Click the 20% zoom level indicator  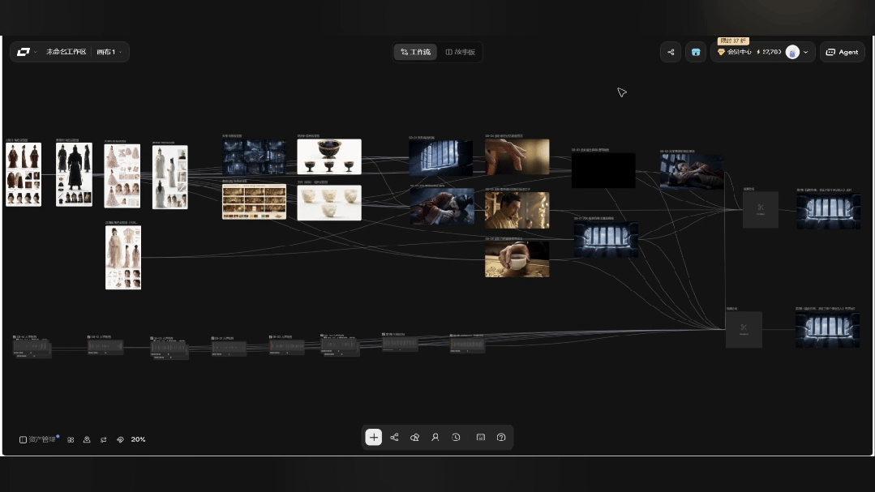click(x=139, y=439)
